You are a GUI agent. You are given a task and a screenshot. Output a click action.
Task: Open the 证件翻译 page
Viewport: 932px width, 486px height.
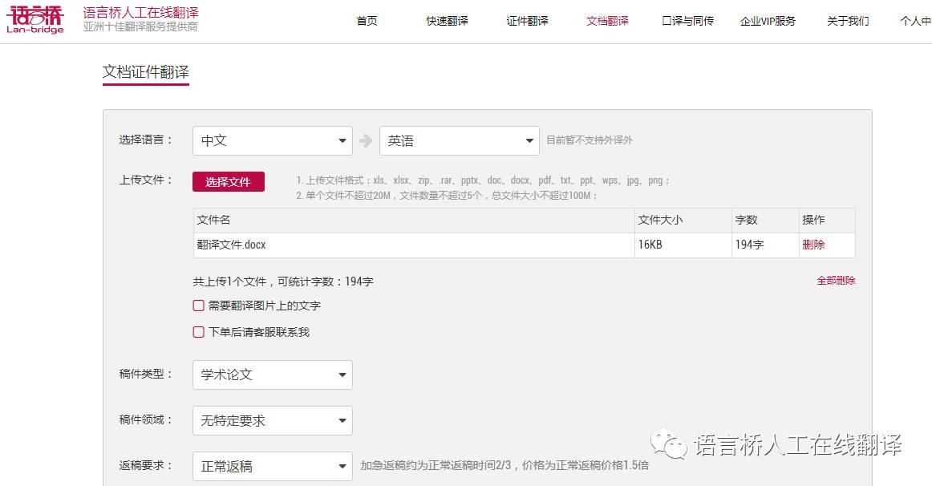click(x=527, y=22)
